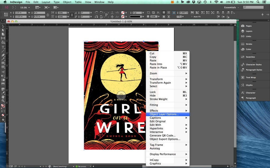Image resolution: width=270 pixels, height=168 pixels.
Task: Open the stroke weight 0 pt dropdown
Action: tap(143, 13)
